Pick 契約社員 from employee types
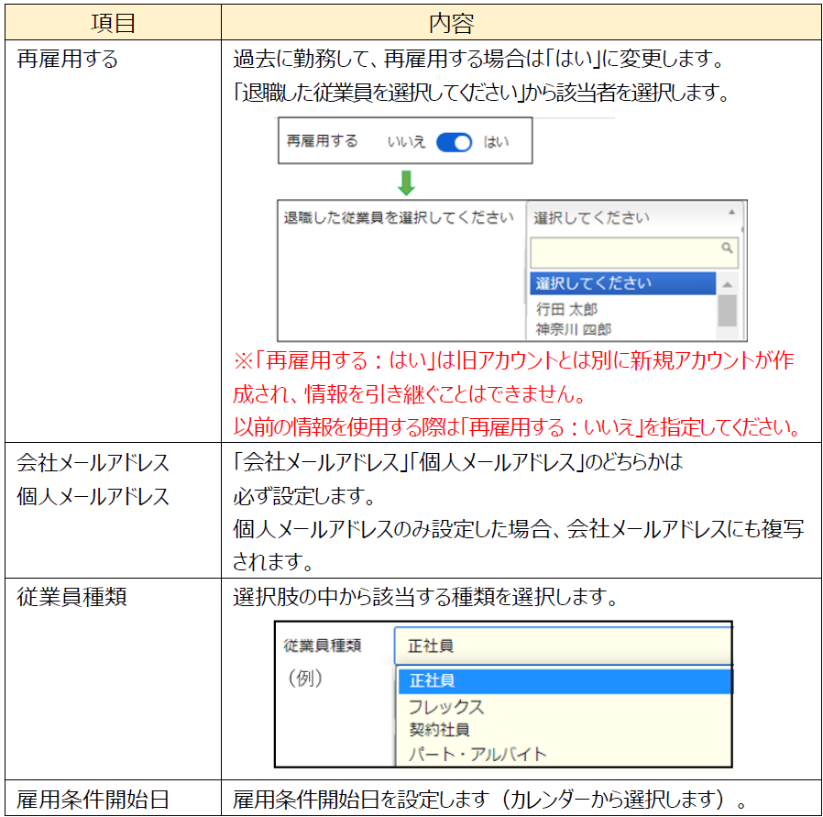823x817 pixels. (440, 730)
